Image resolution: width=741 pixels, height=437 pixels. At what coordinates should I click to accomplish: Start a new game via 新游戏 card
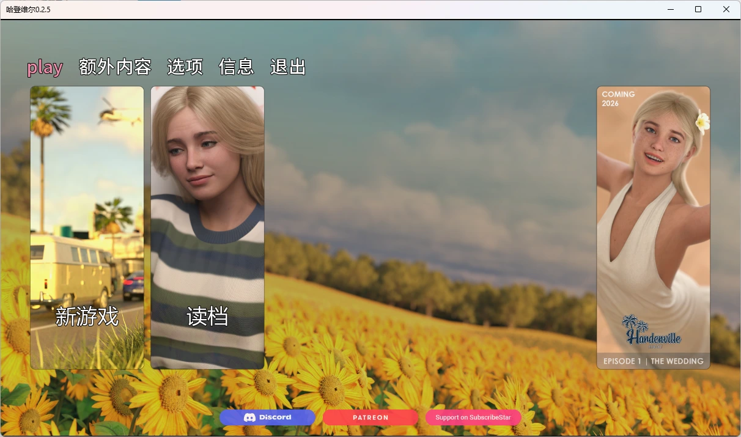87,227
